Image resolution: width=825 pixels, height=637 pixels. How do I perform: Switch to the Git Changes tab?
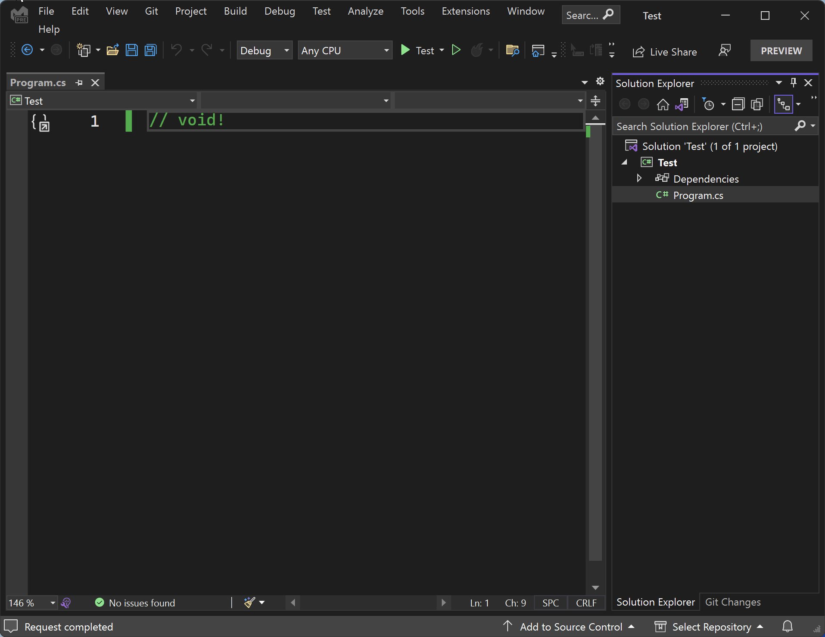732,602
